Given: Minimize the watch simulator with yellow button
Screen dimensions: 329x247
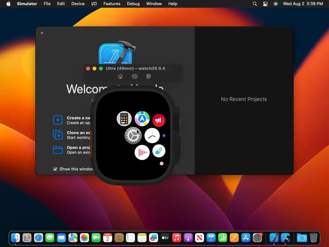Looking at the screenshot, I should (94, 69).
